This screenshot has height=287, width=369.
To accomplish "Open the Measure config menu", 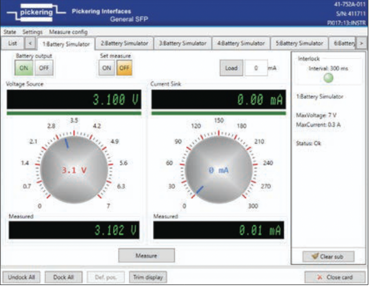I will (68, 32).
